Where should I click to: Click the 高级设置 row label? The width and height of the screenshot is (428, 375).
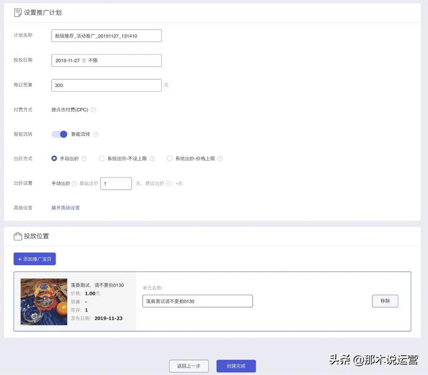23,208
